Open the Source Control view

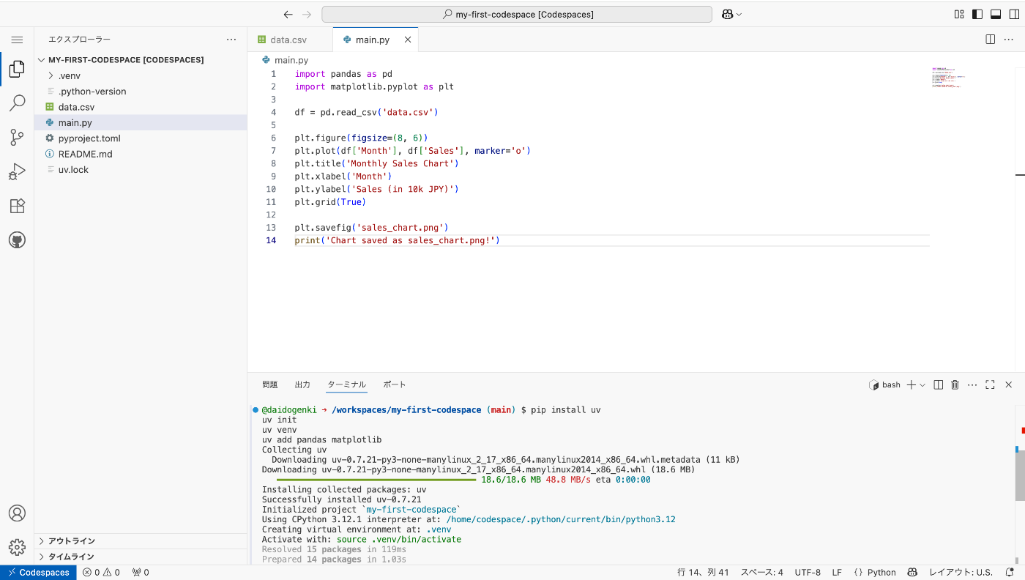17,137
